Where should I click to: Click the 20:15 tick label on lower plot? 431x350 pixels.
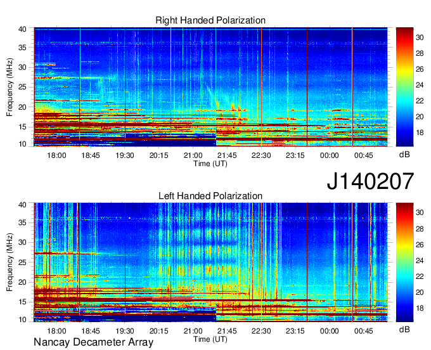159,331
